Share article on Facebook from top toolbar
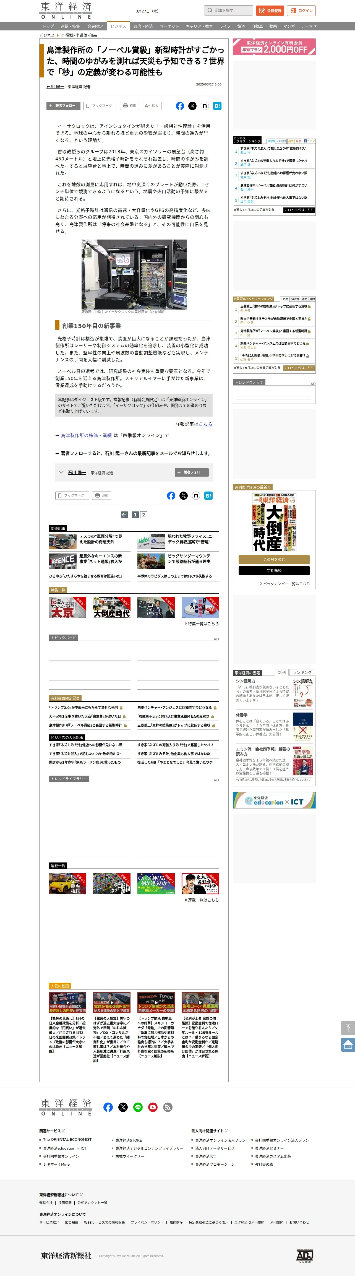This screenshot has width=355, height=1276. [180, 105]
